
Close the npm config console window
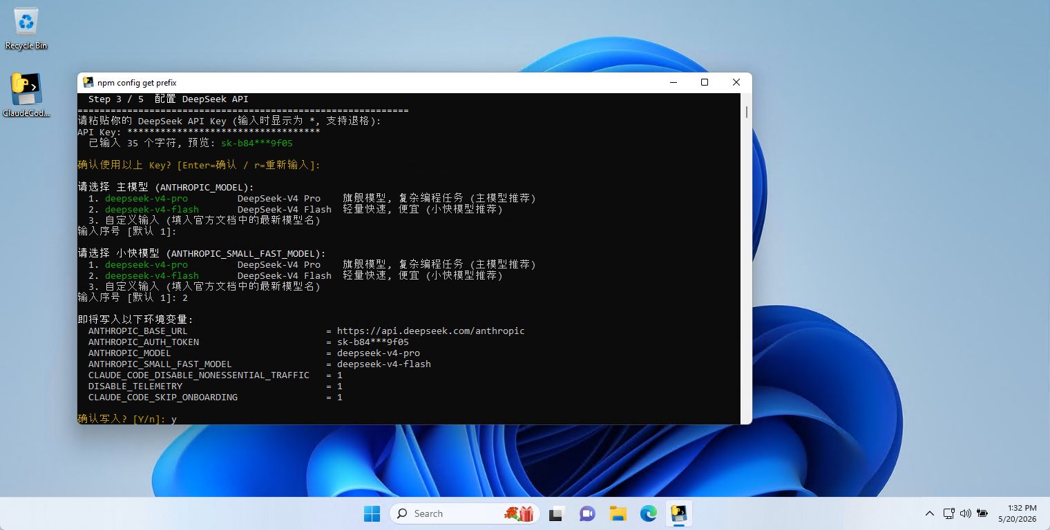[x=736, y=83]
